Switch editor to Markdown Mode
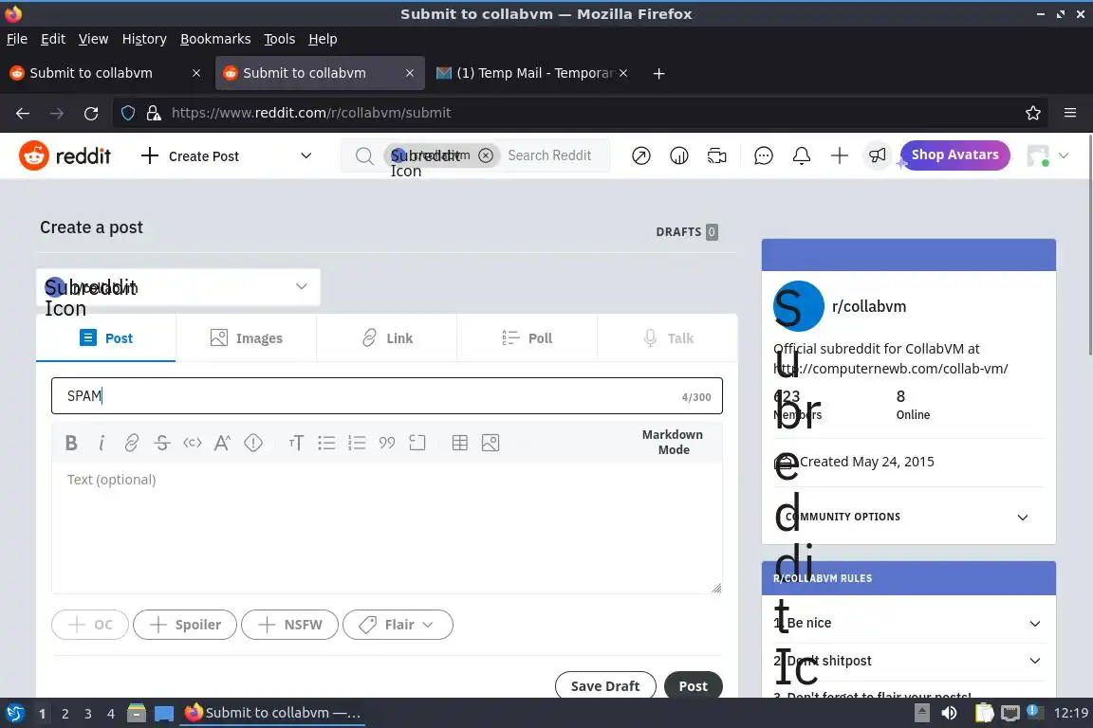 [673, 443]
